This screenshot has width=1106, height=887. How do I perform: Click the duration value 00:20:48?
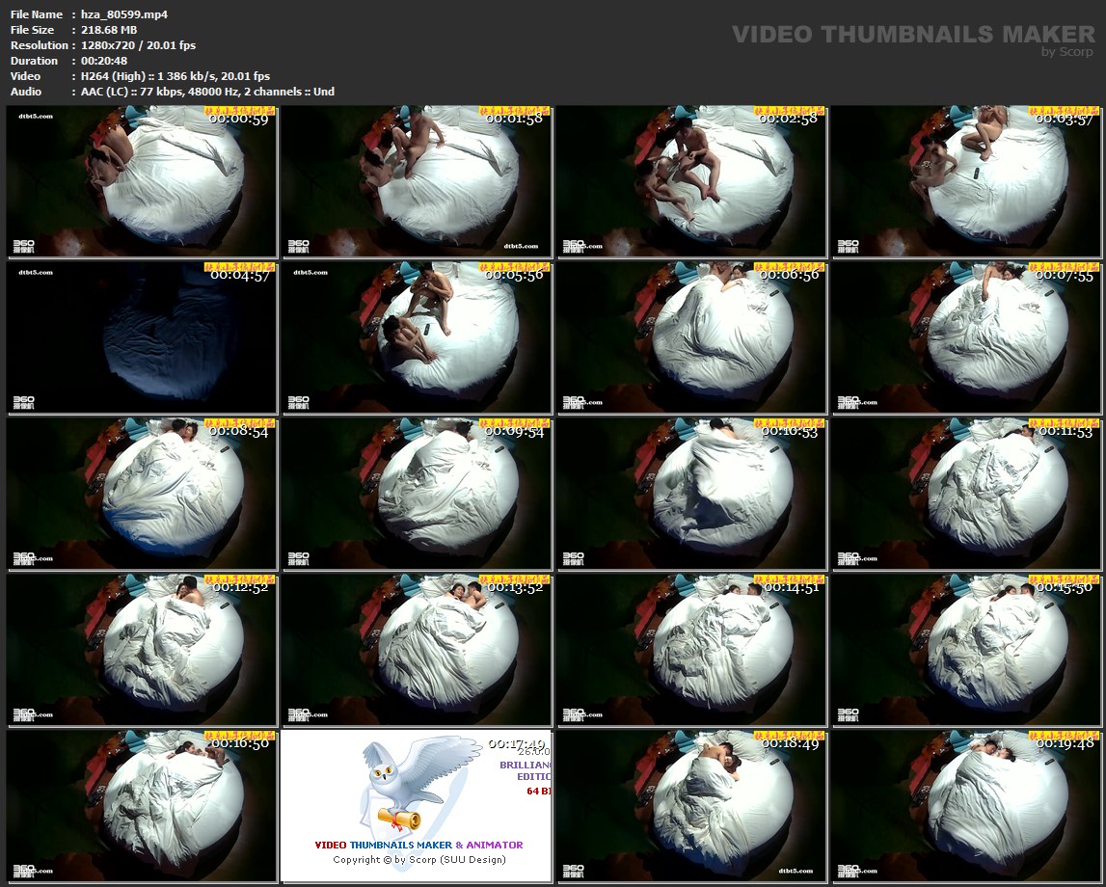click(x=104, y=61)
